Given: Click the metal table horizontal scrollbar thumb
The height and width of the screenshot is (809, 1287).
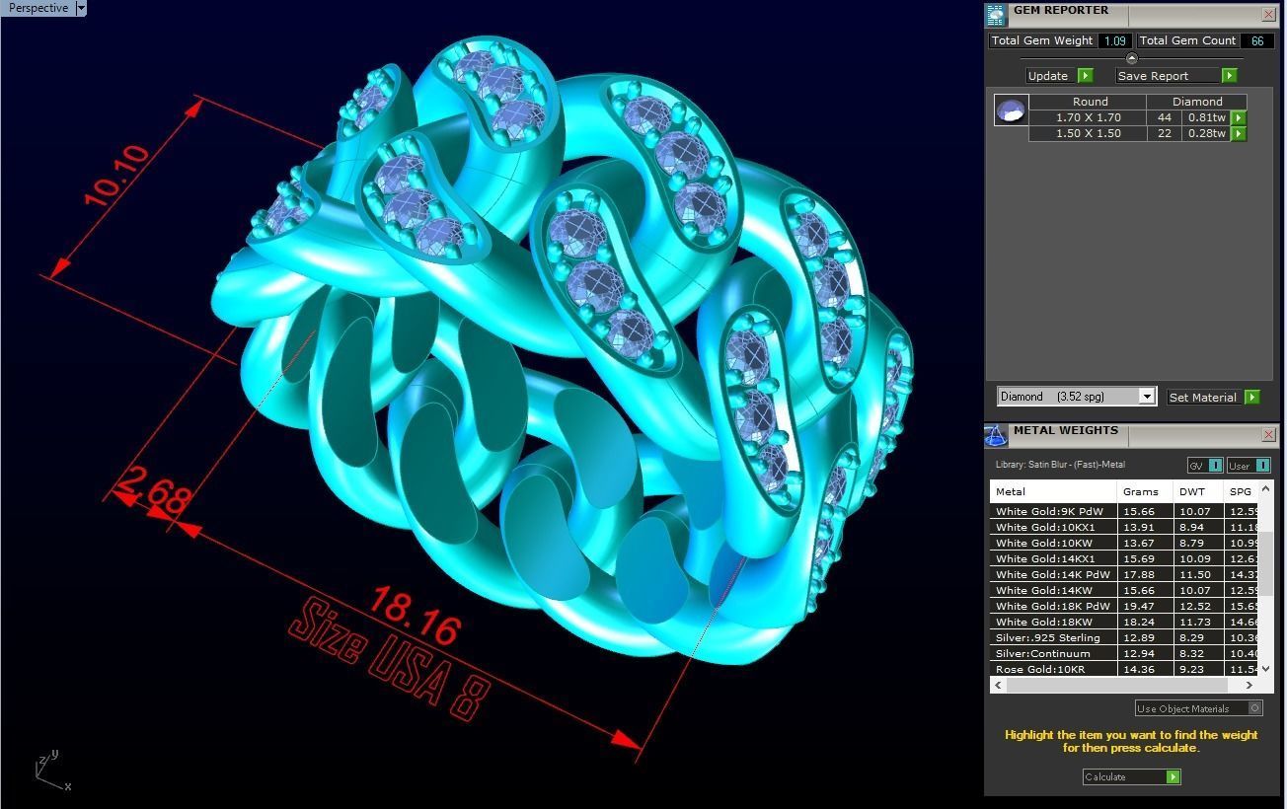Looking at the screenshot, I should click(x=1115, y=685).
